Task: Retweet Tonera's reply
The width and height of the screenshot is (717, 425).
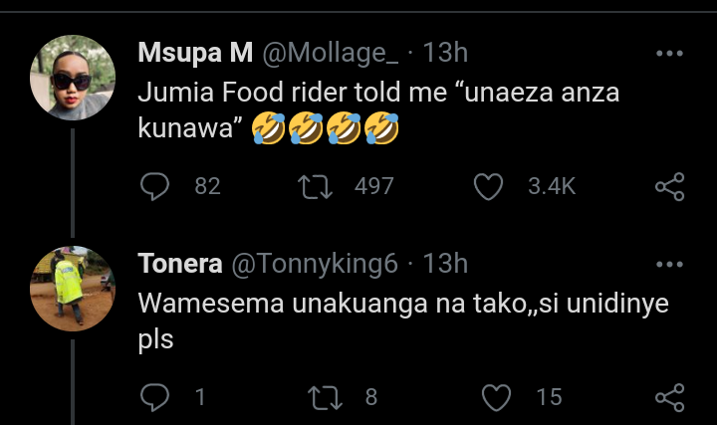Action: [x=324, y=397]
